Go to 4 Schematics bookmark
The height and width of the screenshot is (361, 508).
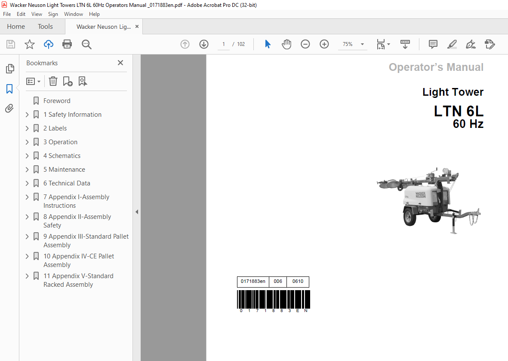[x=62, y=156]
